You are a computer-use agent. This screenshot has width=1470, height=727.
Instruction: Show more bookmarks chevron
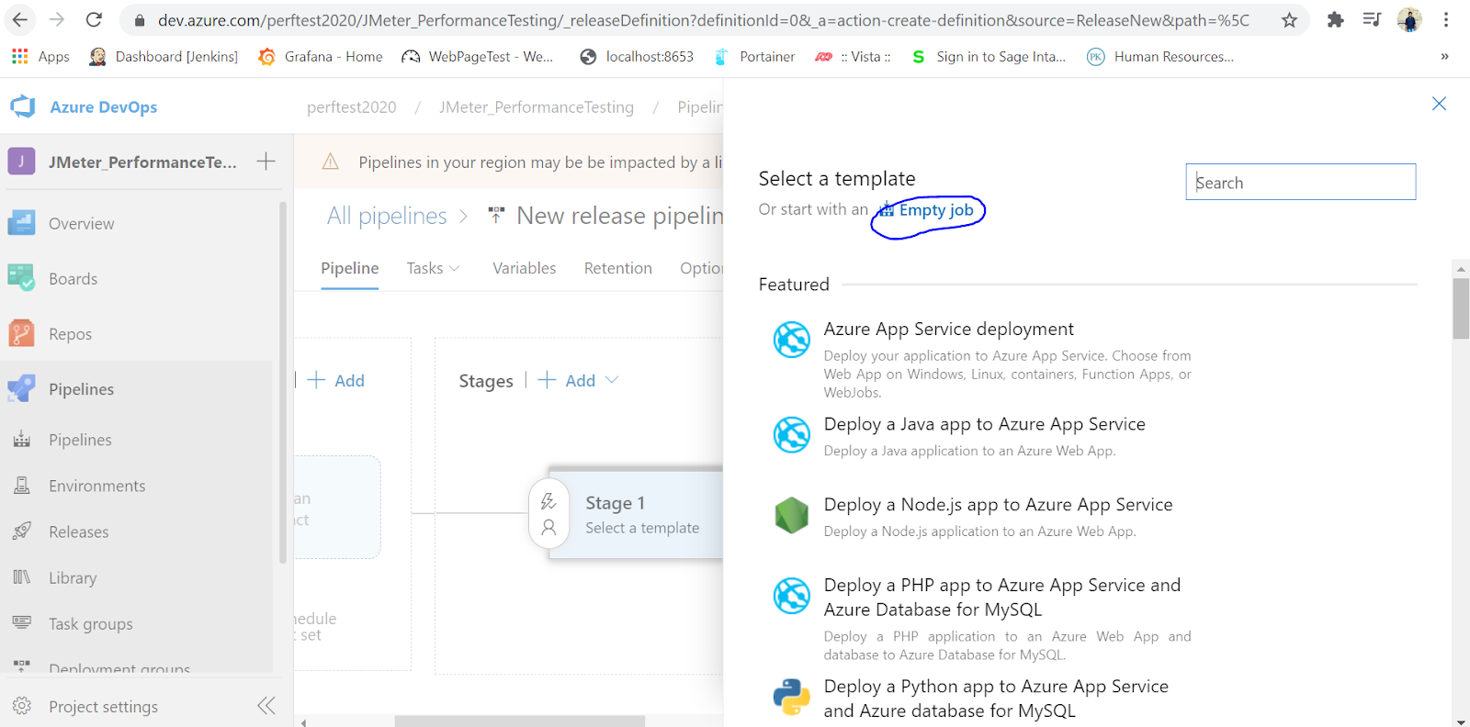click(x=1444, y=57)
